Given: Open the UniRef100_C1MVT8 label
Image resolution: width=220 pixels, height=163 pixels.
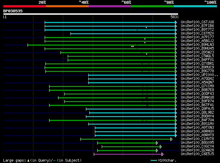Looking at the screenshot, I should click(197, 139).
